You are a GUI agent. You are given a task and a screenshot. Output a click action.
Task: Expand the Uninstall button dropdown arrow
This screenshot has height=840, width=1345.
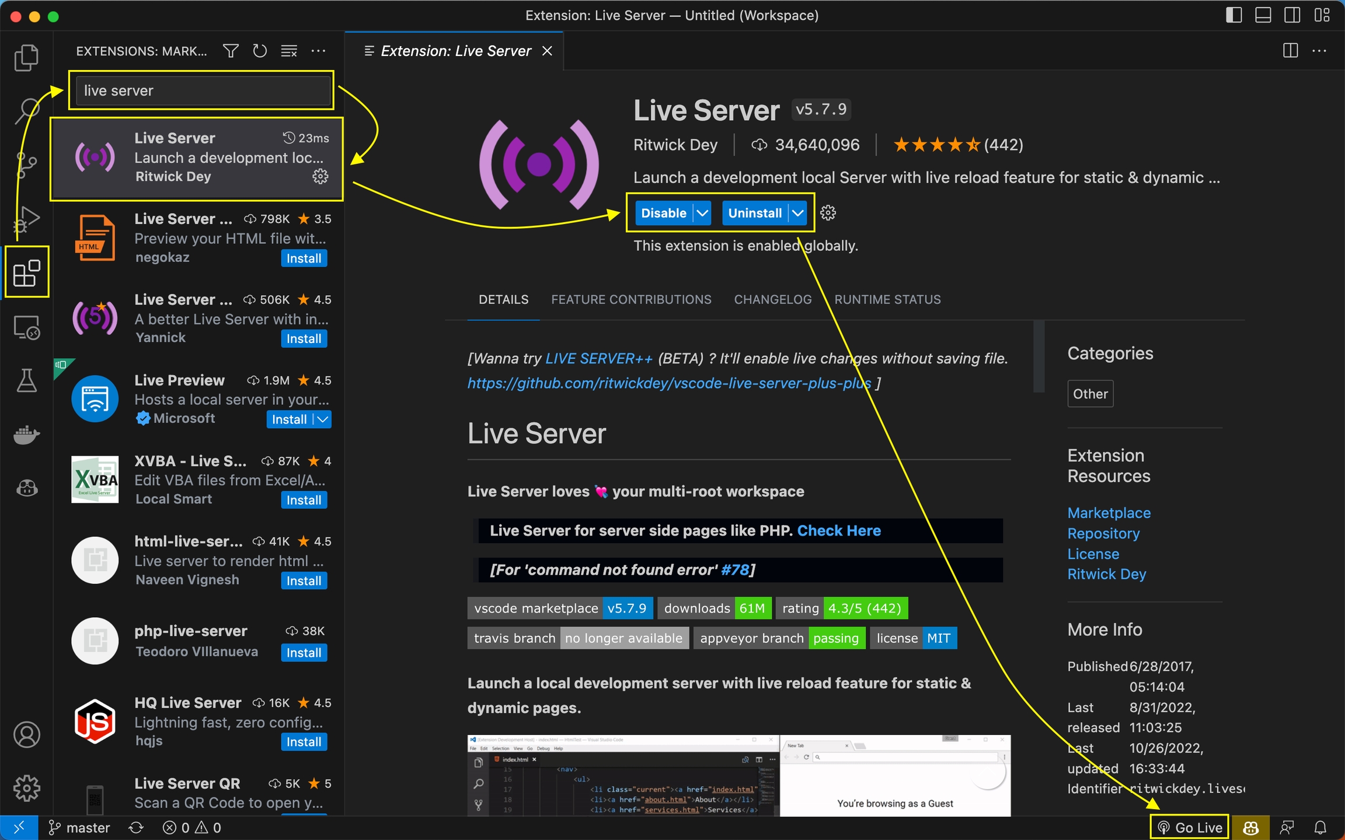pyautogui.click(x=797, y=213)
